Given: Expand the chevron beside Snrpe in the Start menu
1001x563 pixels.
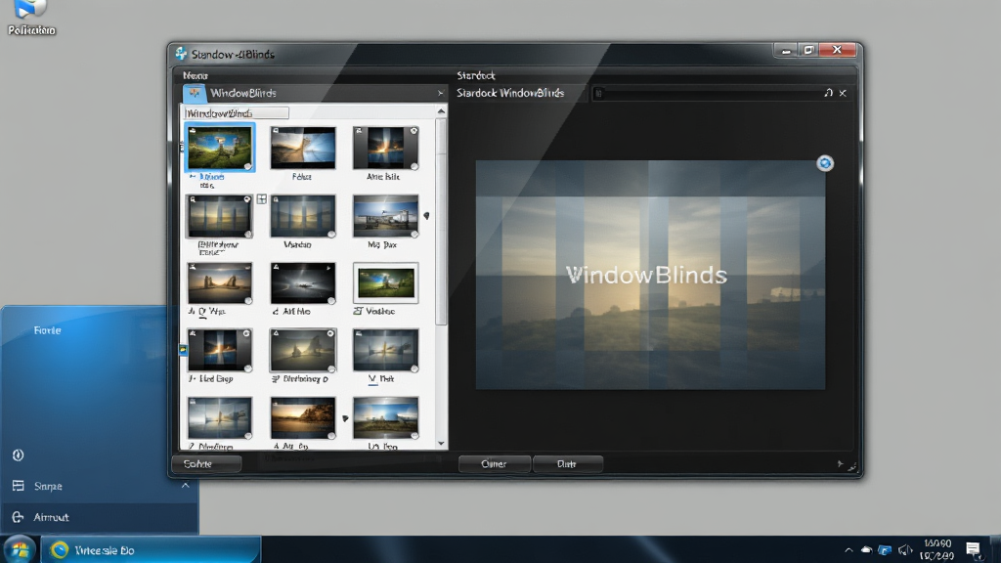Looking at the screenshot, I should [185, 486].
